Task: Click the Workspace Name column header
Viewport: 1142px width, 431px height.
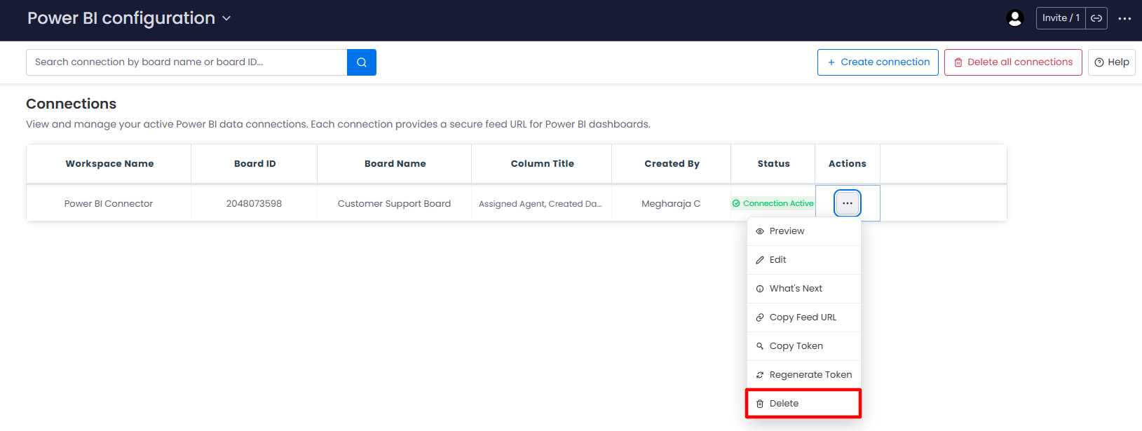Action: click(x=109, y=164)
